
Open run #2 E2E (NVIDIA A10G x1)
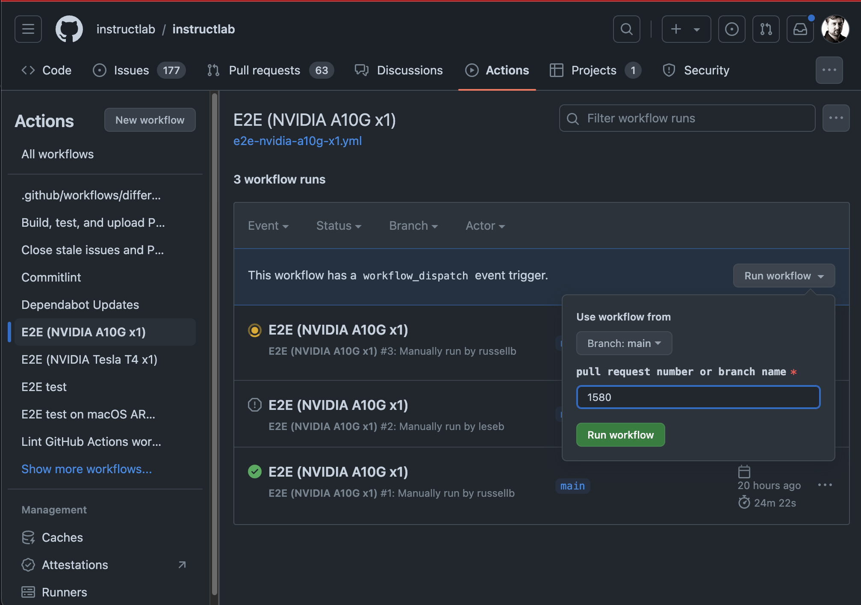[338, 405]
